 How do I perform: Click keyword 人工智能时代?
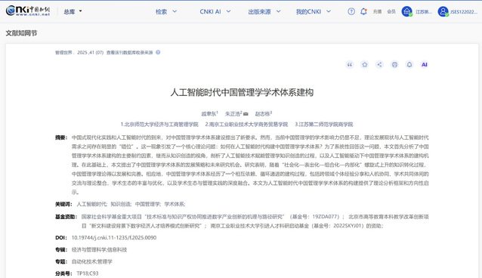[91, 204]
